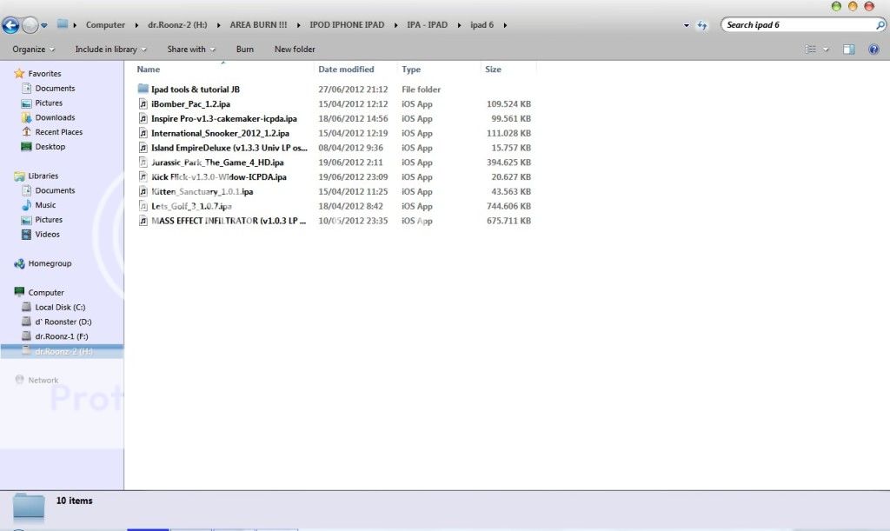The width and height of the screenshot is (890, 531).
Task: Select IPA - IPAD breadcrumb segment
Action: 427,25
